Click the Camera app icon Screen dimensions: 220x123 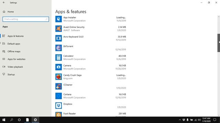tap(58, 67)
